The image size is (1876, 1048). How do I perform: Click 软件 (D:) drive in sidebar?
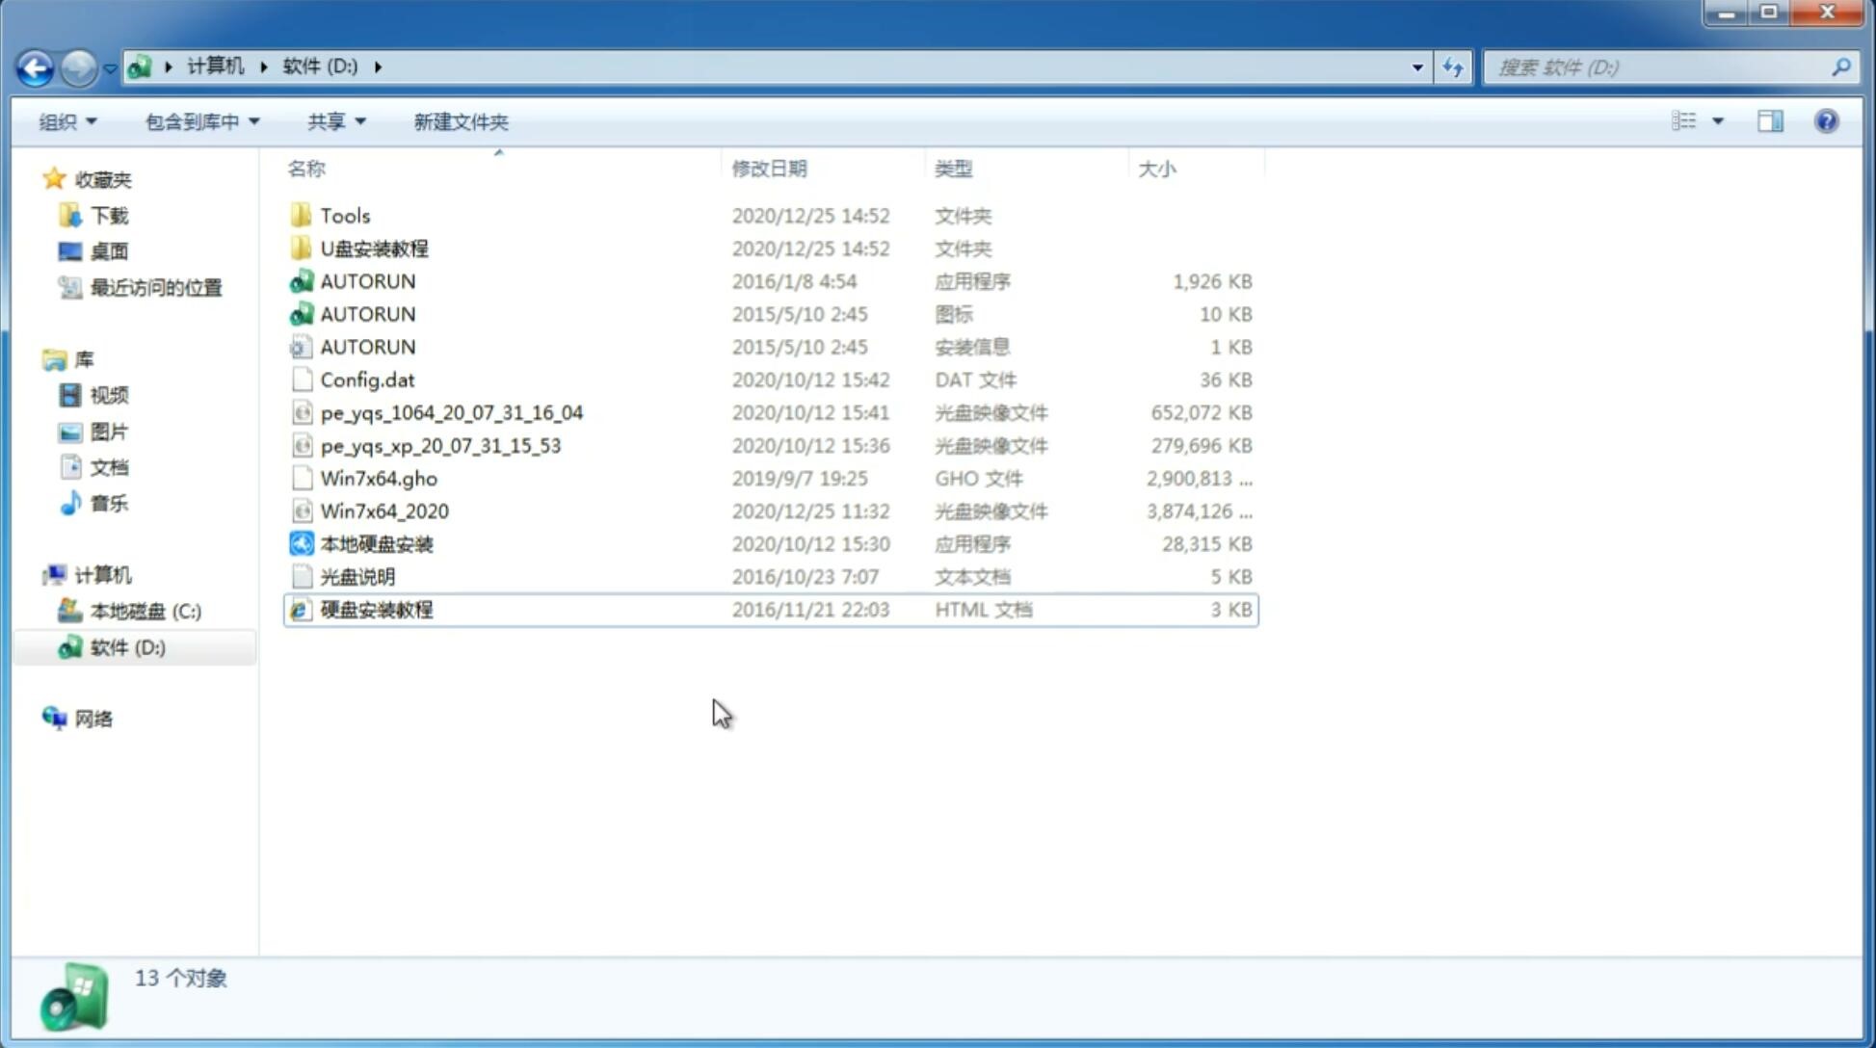[125, 646]
